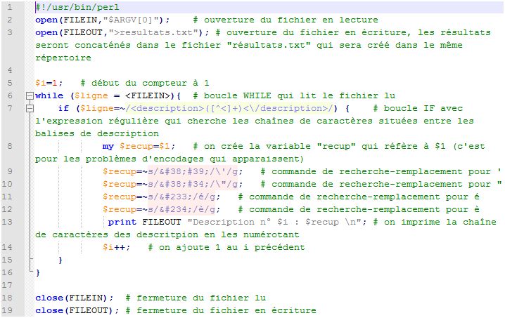Viewport: 505px width, 318px height.
Task: Click the close(FILEIN) statement
Action: (74, 298)
